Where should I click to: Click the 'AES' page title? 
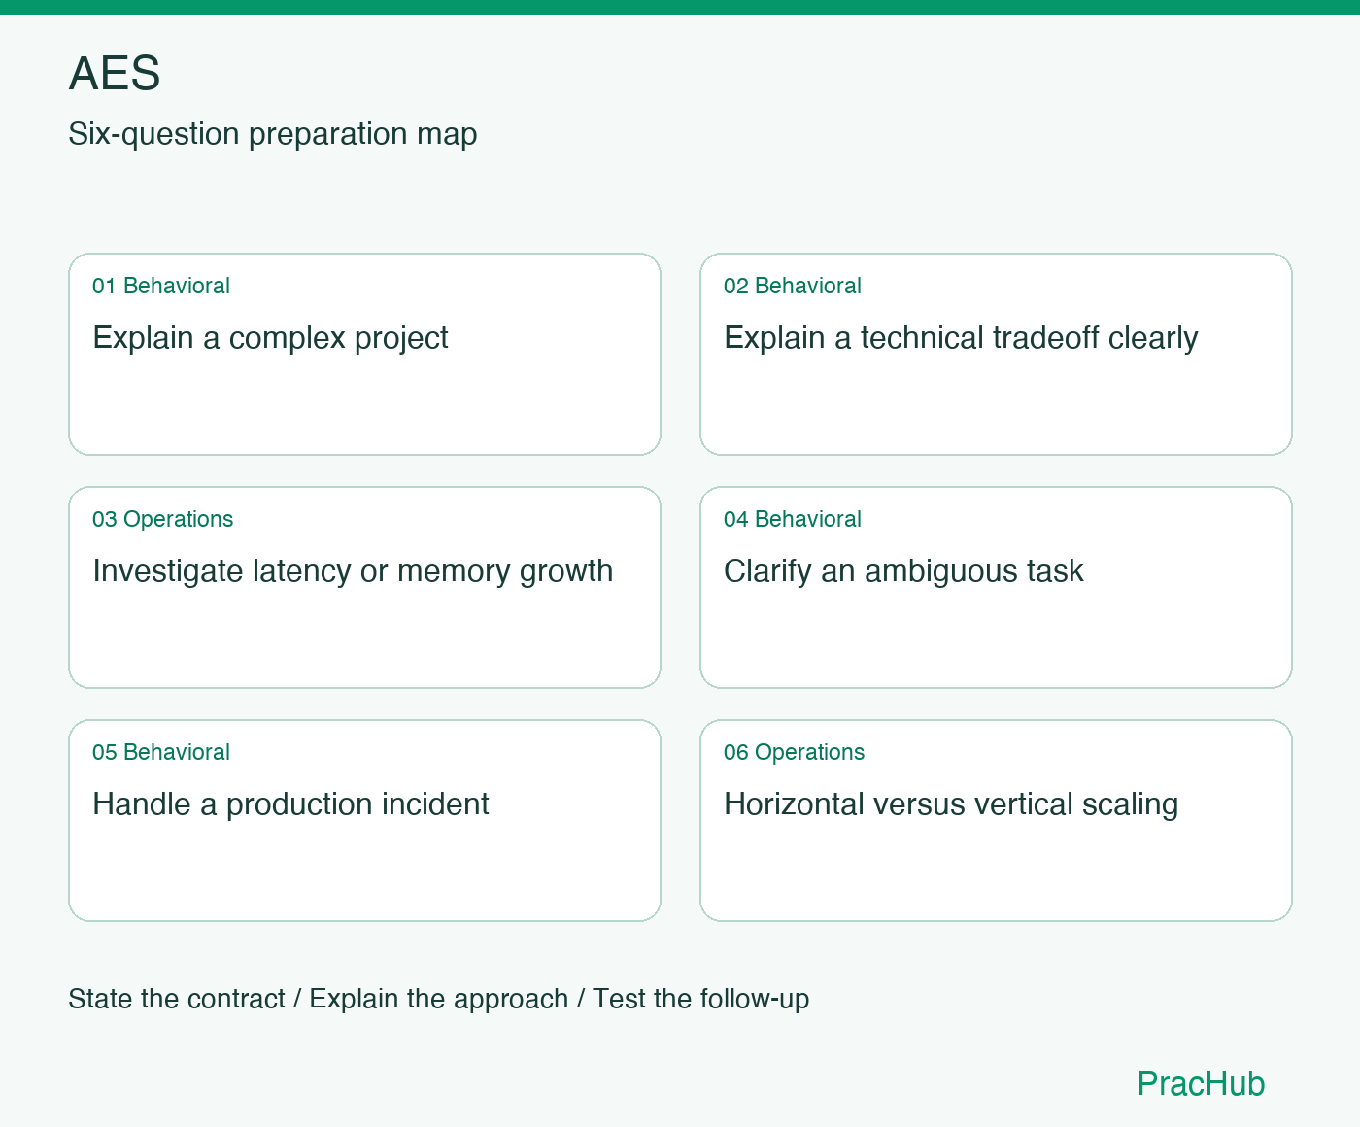(115, 73)
